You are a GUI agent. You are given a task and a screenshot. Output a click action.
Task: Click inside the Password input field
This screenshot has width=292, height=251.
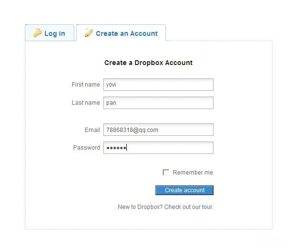pos(158,148)
